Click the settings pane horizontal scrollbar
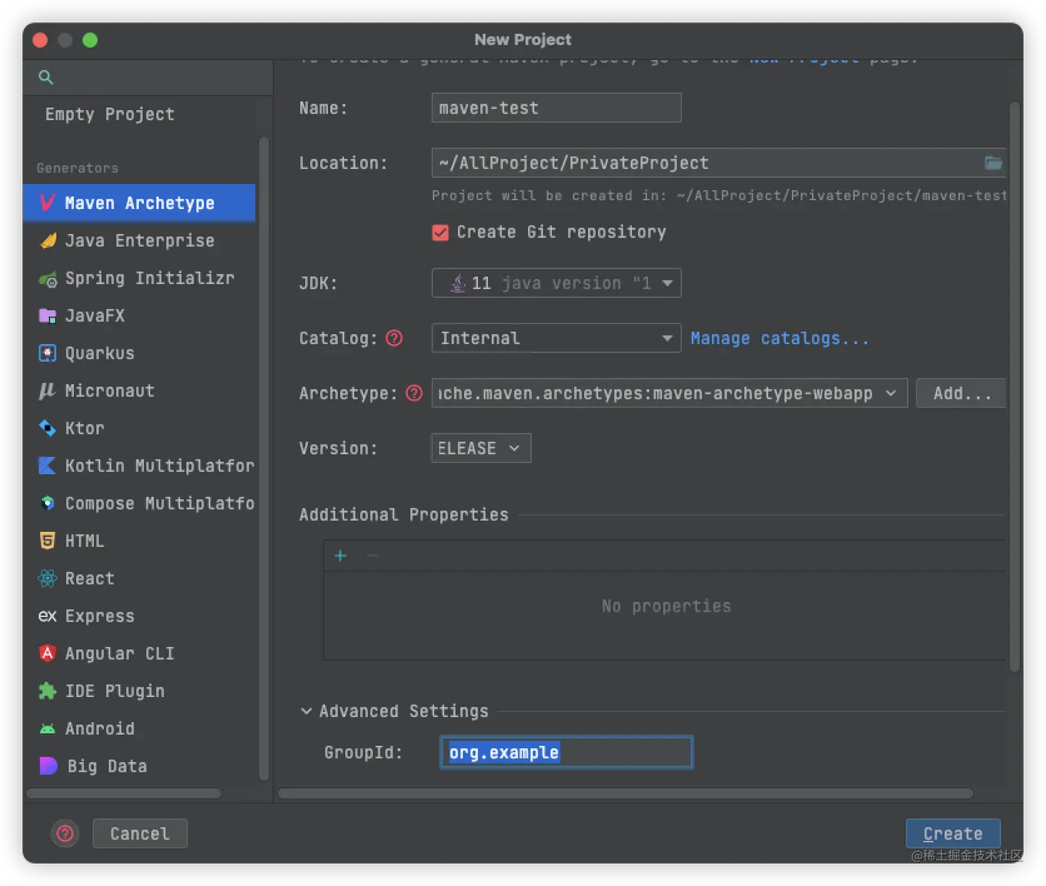The image size is (1046, 886). [625, 793]
